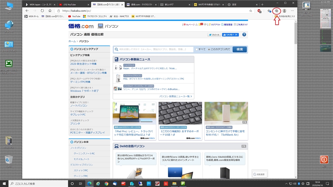Click the browser address bar
Image resolution: width=333 pixels, height=187 pixels.
click(155, 11)
